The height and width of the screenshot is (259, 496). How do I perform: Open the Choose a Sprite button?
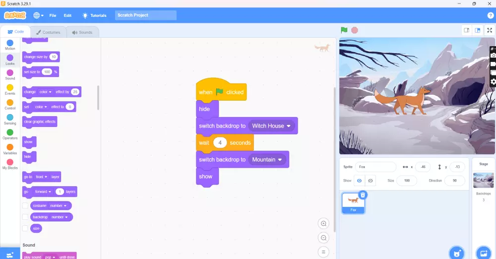456,254
